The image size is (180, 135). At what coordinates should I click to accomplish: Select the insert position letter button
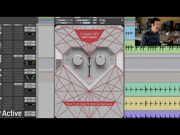pyautogui.click(x=71, y=20)
